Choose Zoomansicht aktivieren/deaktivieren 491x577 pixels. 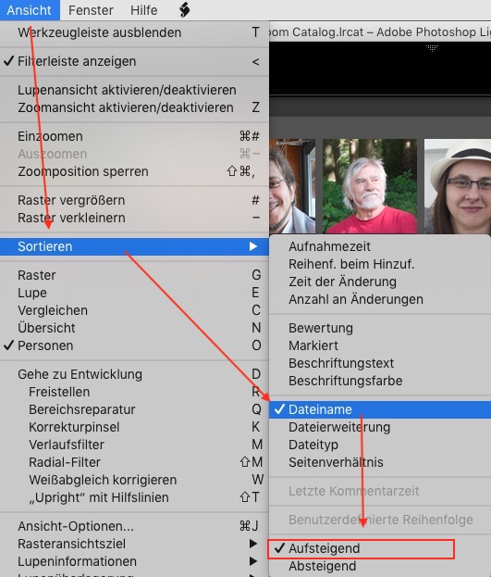coord(134,107)
